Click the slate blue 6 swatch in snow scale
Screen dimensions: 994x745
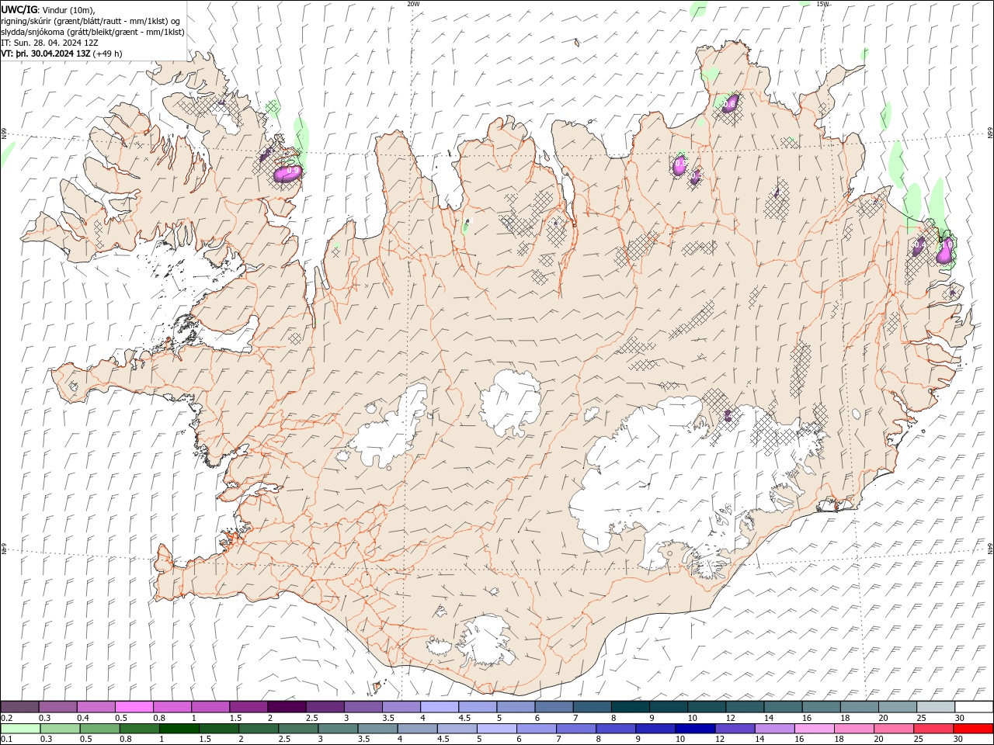553,707
